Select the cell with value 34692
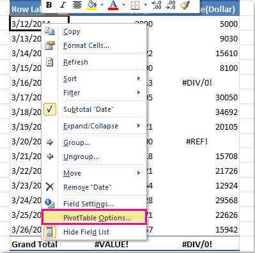The width and height of the screenshot is (255, 253). [x=226, y=112]
